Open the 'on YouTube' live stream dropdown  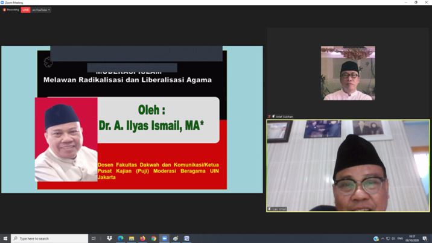(x=41, y=10)
